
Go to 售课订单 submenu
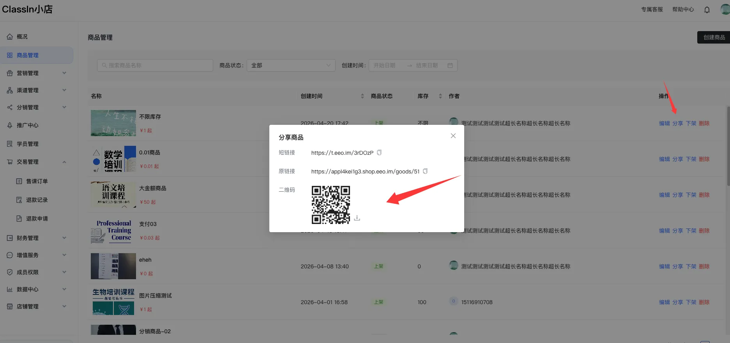pyautogui.click(x=37, y=181)
